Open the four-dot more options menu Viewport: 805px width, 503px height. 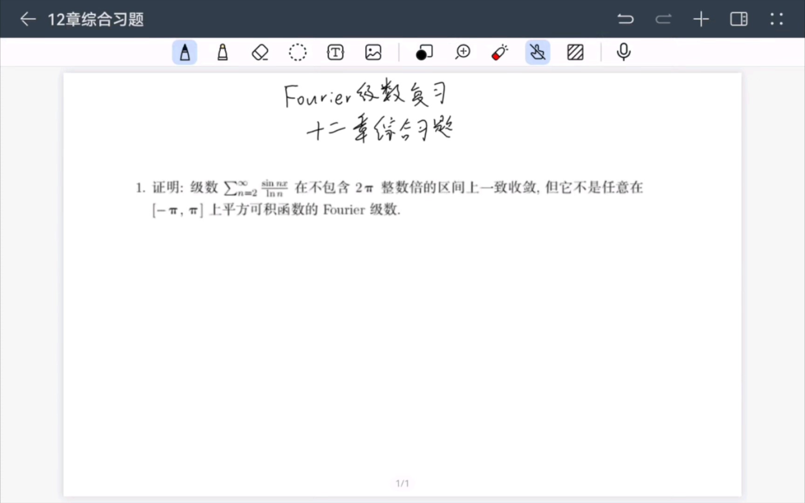pyautogui.click(x=777, y=19)
